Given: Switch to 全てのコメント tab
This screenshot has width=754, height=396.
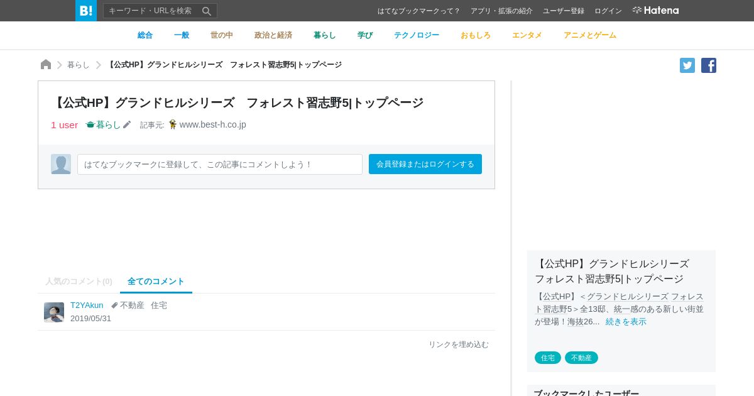Looking at the screenshot, I should (156, 281).
